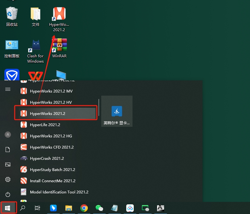
Task: Click the HyperCrash 2021.2 car icon
Action: [24, 158]
